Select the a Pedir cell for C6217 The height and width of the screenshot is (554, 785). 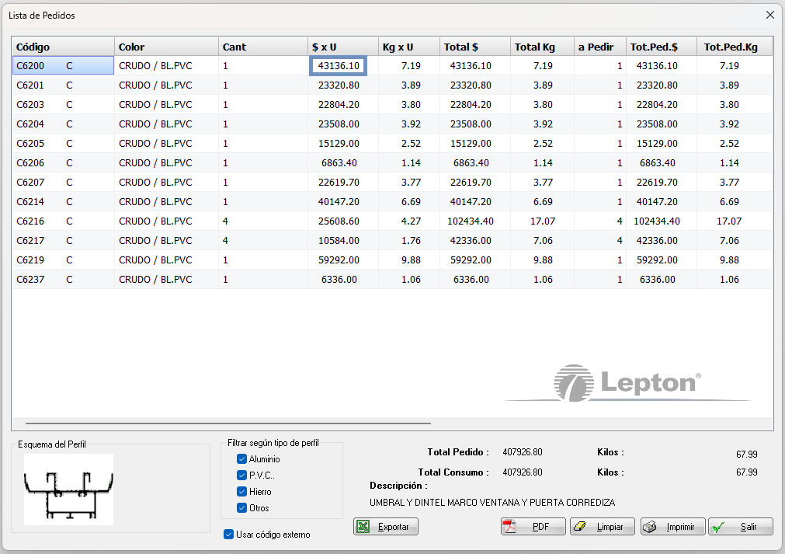pos(599,241)
